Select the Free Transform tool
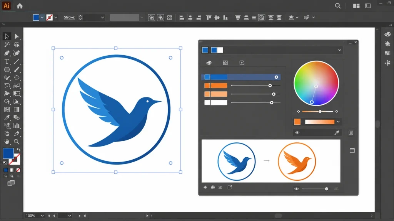 17,94
